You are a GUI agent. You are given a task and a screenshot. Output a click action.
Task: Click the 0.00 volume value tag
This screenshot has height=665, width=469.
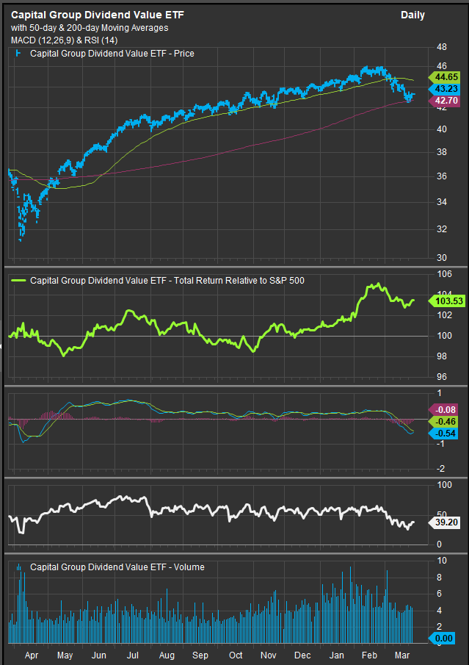446,639
